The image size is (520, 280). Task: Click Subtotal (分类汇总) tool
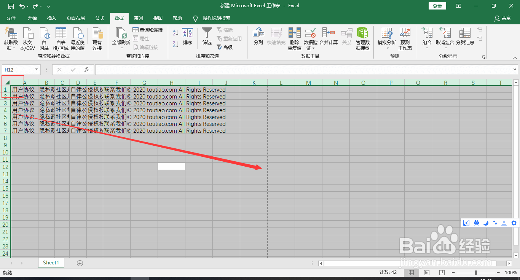point(465,36)
